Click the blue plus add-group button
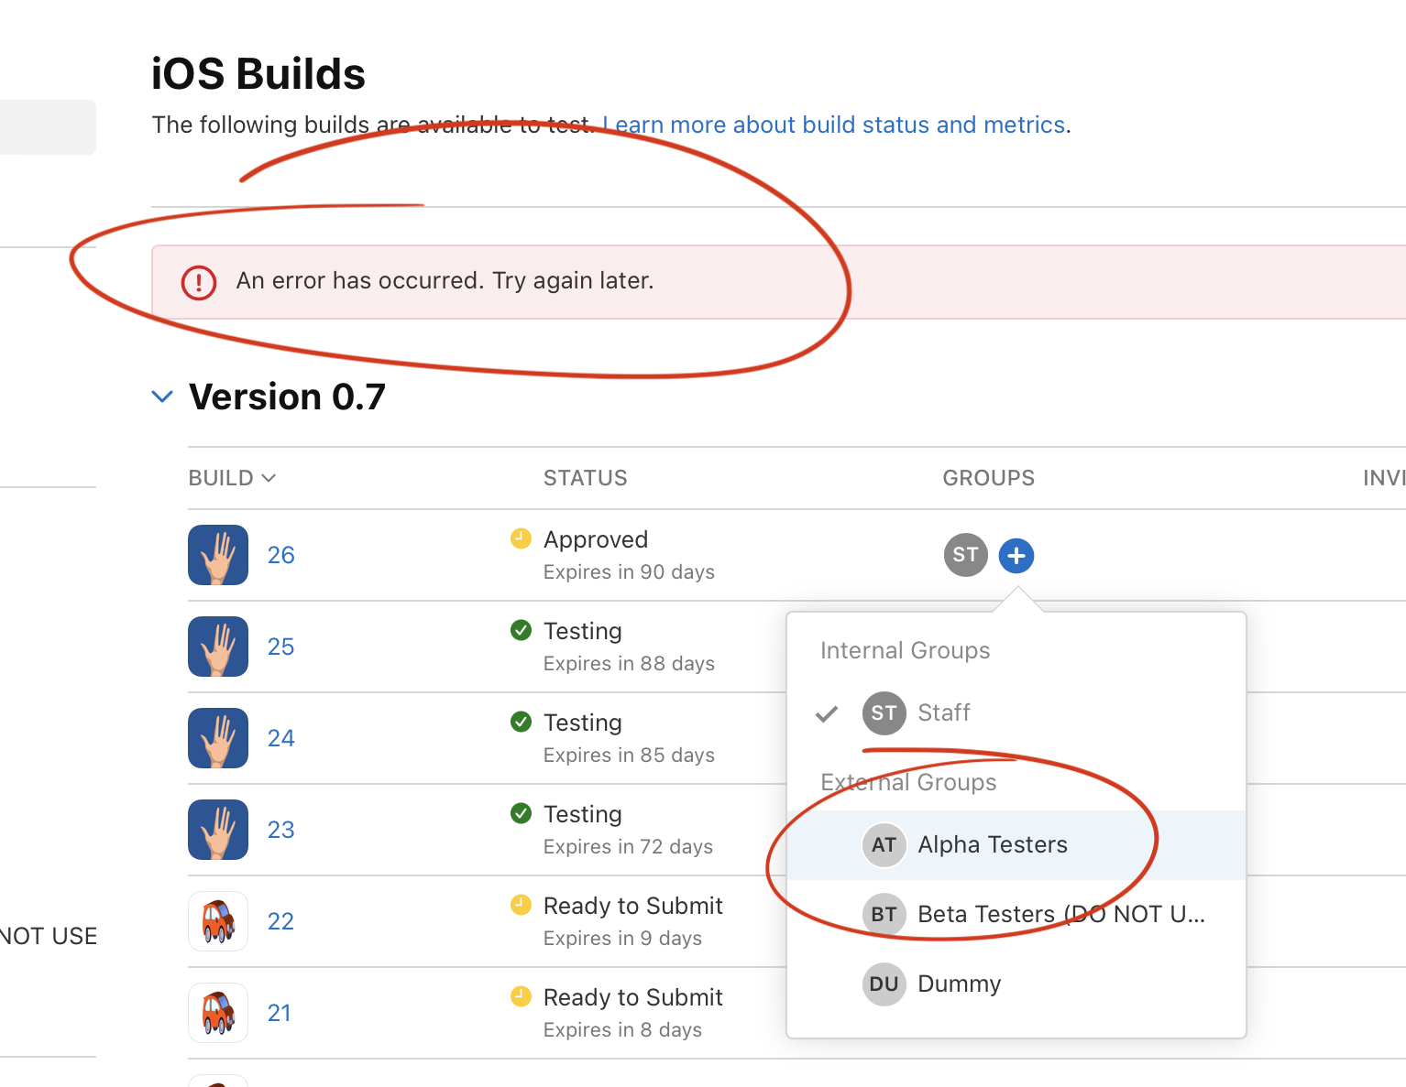The height and width of the screenshot is (1087, 1406). click(1016, 555)
